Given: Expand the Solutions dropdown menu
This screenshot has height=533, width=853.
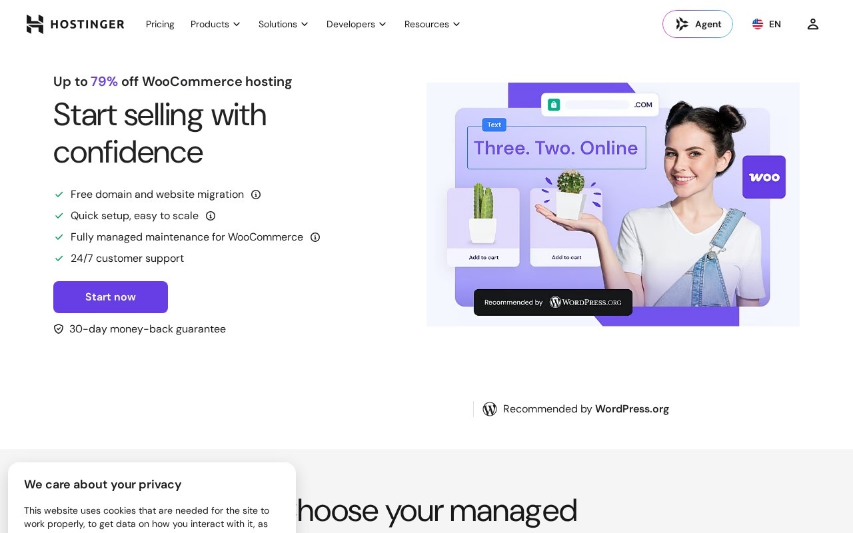Looking at the screenshot, I should [284, 24].
